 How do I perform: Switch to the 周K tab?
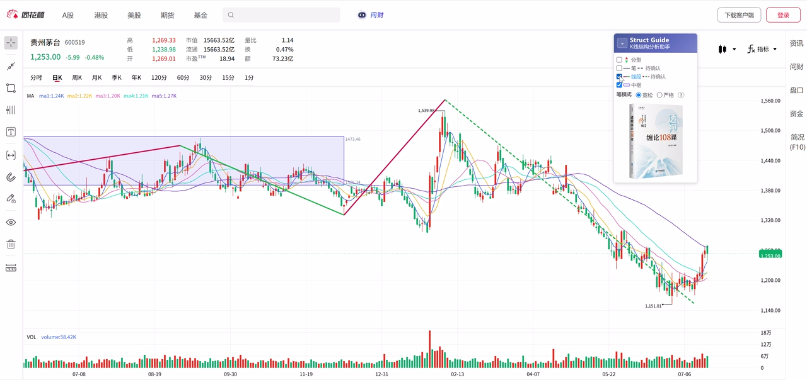tap(77, 77)
